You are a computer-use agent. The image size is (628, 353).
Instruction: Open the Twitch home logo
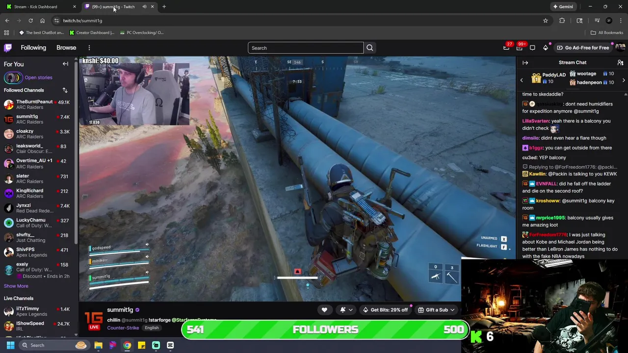(8, 48)
